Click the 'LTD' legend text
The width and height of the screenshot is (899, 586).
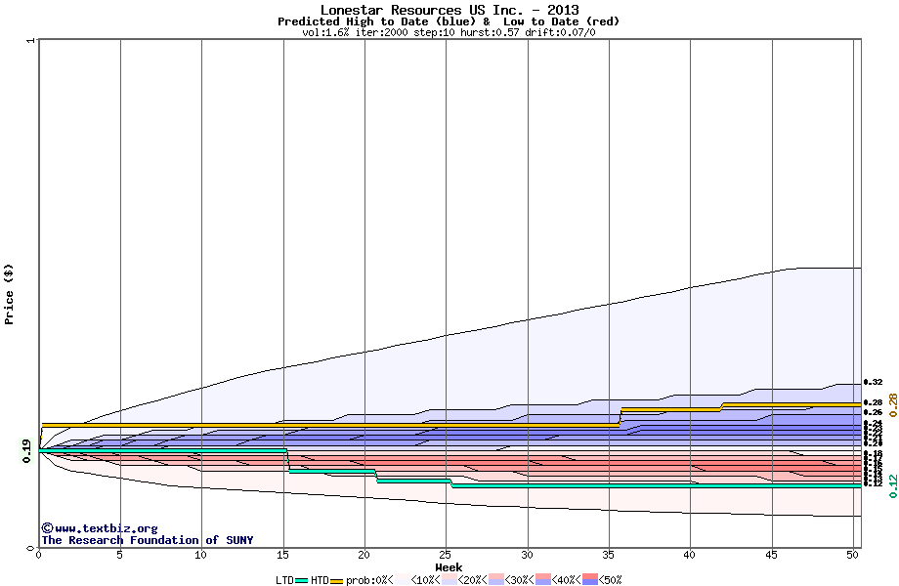click(285, 580)
